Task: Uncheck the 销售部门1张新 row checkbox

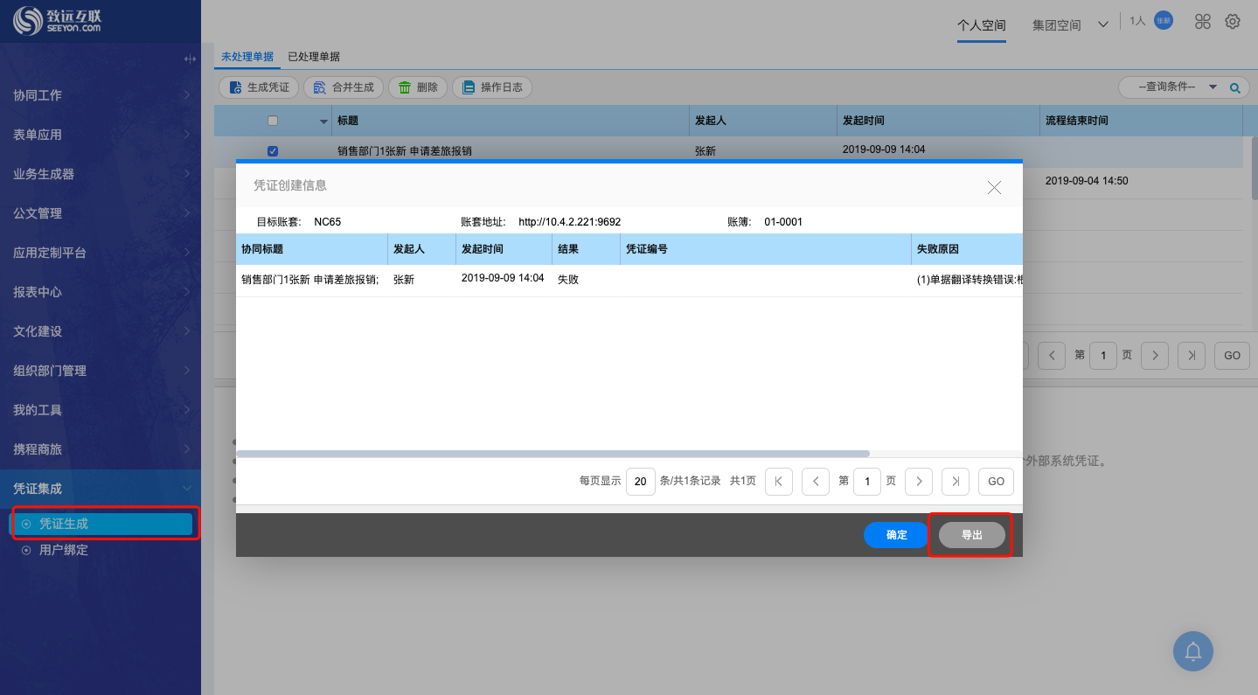Action: pyautogui.click(x=273, y=151)
